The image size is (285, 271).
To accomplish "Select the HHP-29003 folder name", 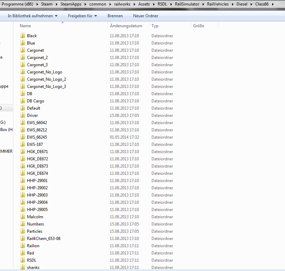I will pyautogui.click(x=37, y=195).
